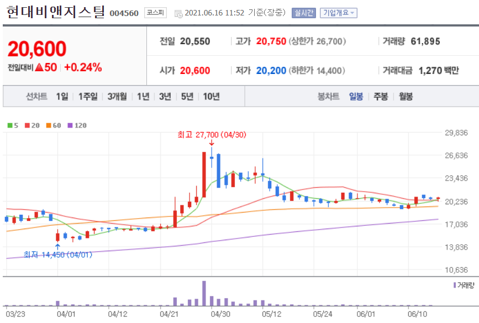Click the 거래량 volume legend marker
This screenshot has width=479, height=323.
click(x=455, y=285)
